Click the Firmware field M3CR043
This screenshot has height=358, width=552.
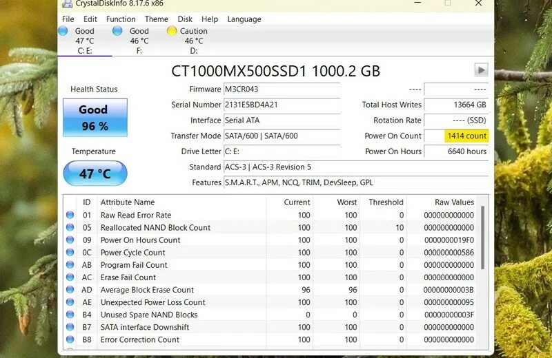point(282,89)
